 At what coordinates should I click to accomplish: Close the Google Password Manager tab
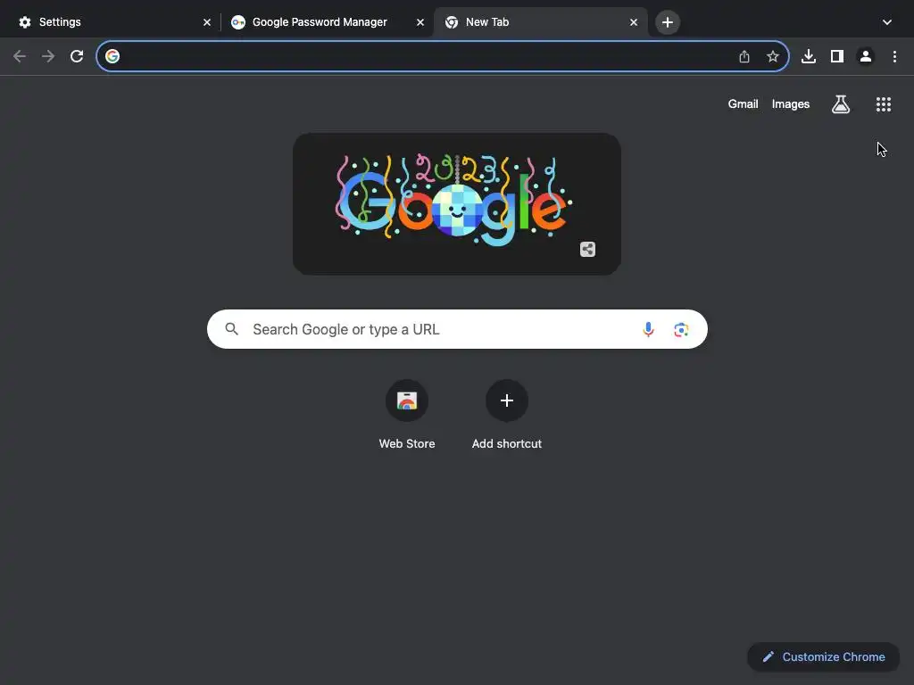click(x=420, y=22)
